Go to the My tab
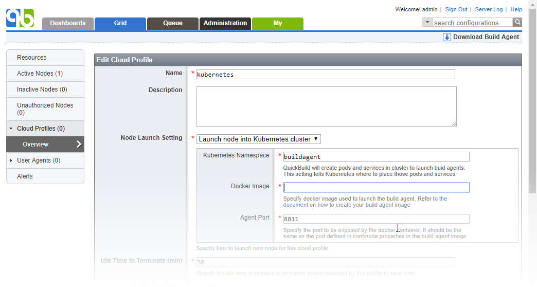This screenshot has width=537, height=287. click(277, 23)
